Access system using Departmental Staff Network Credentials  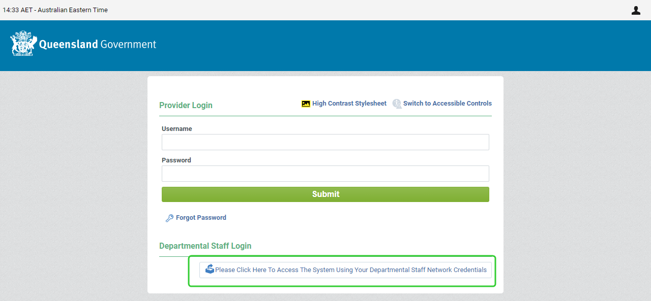345,270
